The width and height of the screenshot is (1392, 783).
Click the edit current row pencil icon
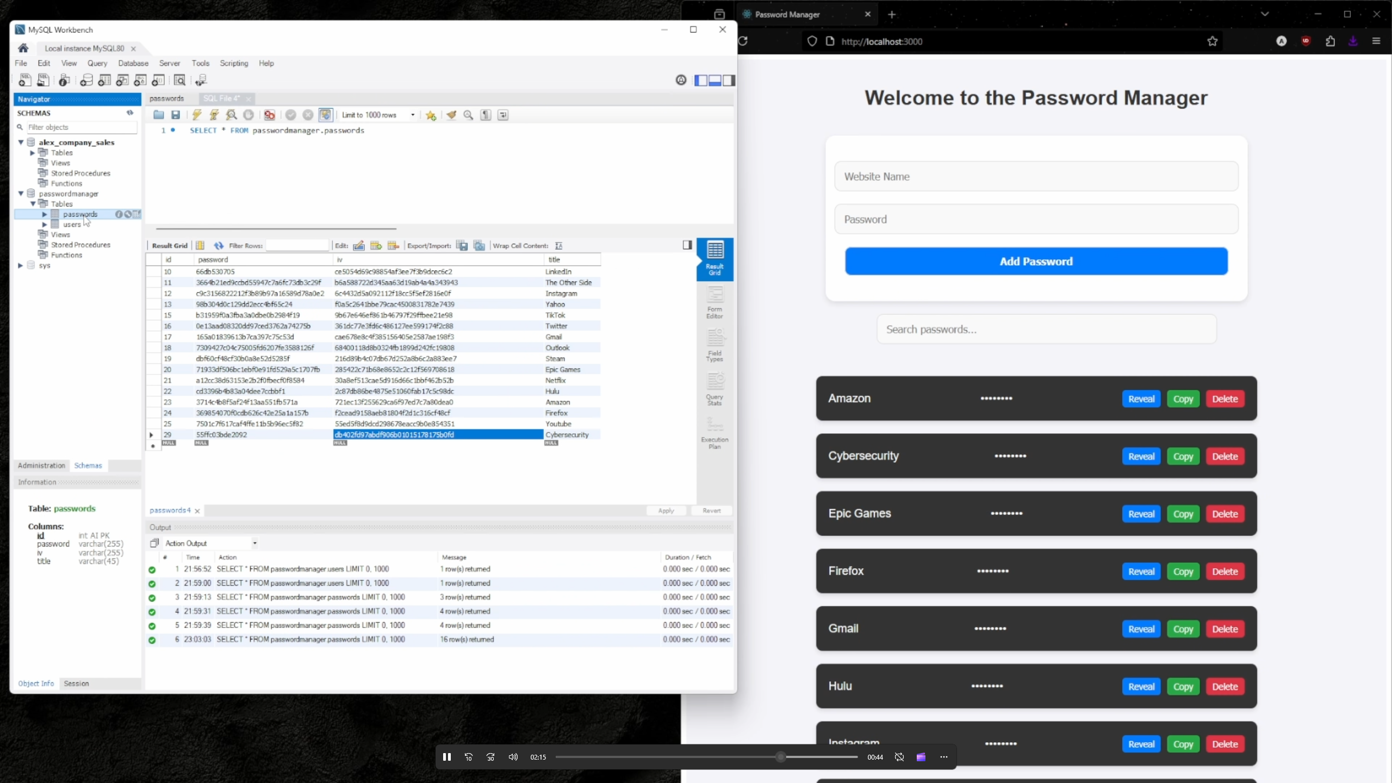tap(359, 246)
